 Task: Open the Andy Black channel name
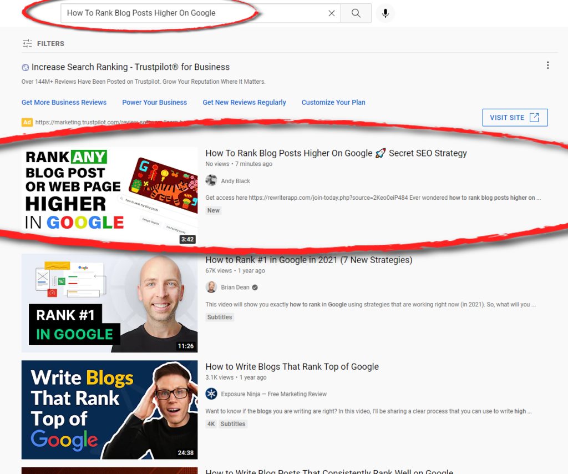click(x=235, y=181)
